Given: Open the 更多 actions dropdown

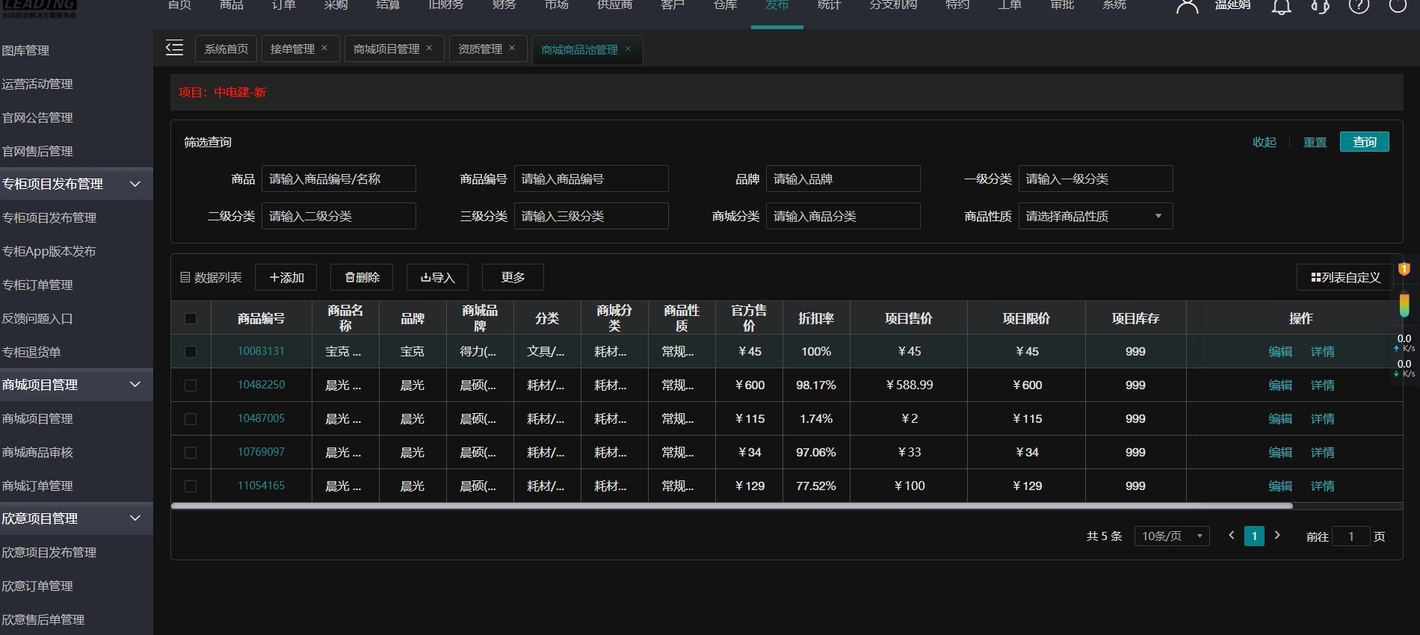Looking at the screenshot, I should [513, 277].
